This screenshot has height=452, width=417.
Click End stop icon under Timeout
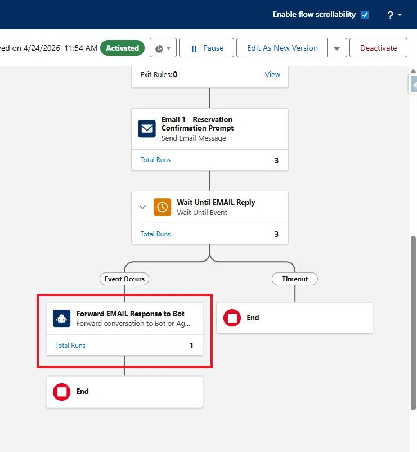pos(232,317)
